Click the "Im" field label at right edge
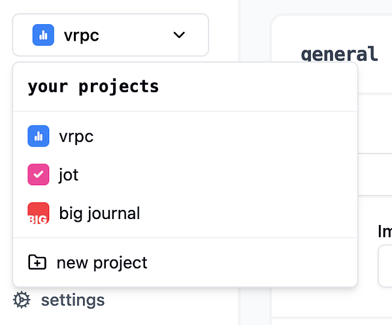Viewport: 392px width, 325px height. [x=384, y=231]
